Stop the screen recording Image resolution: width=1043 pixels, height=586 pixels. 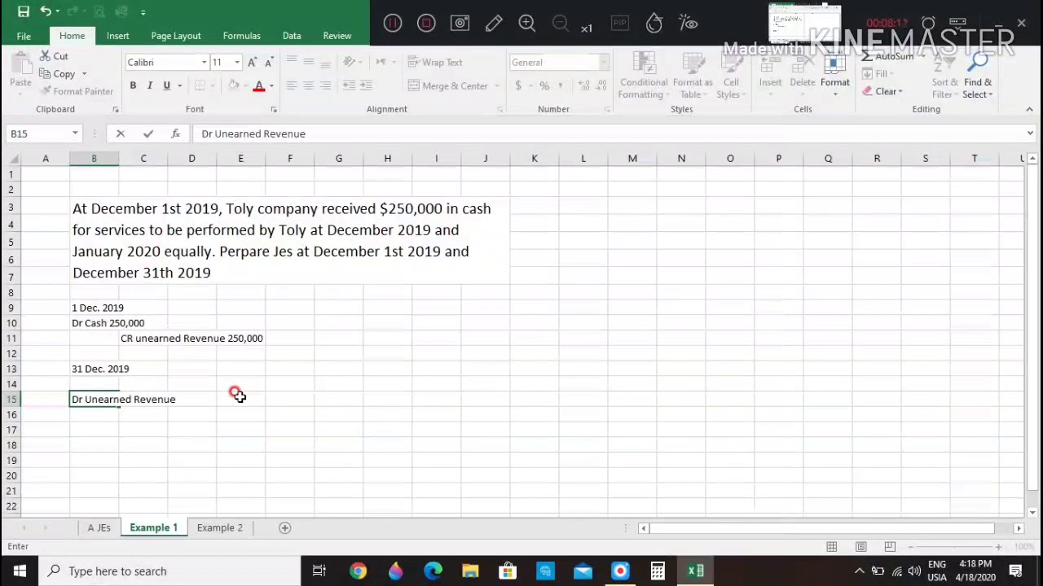pyautogui.click(x=426, y=23)
